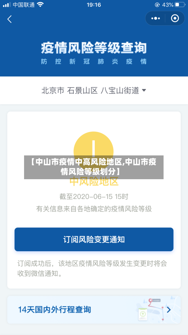Expand the location dropdown arrow
This screenshot has height=335, width=188.
pyautogui.click(x=144, y=91)
